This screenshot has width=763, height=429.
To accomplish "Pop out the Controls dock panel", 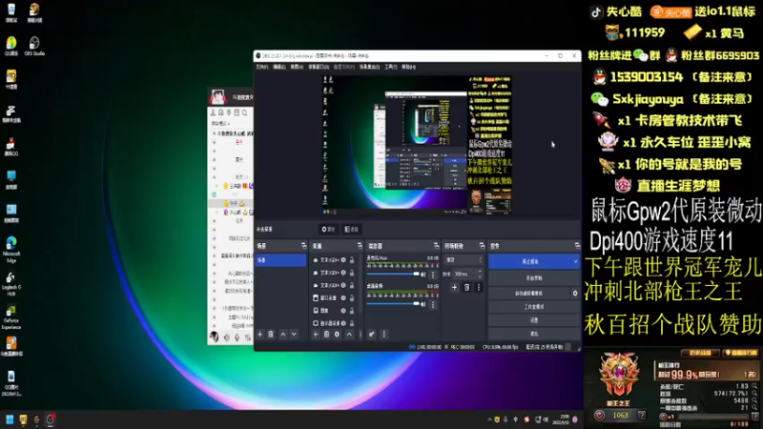I will pyautogui.click(x=577, y=246).
